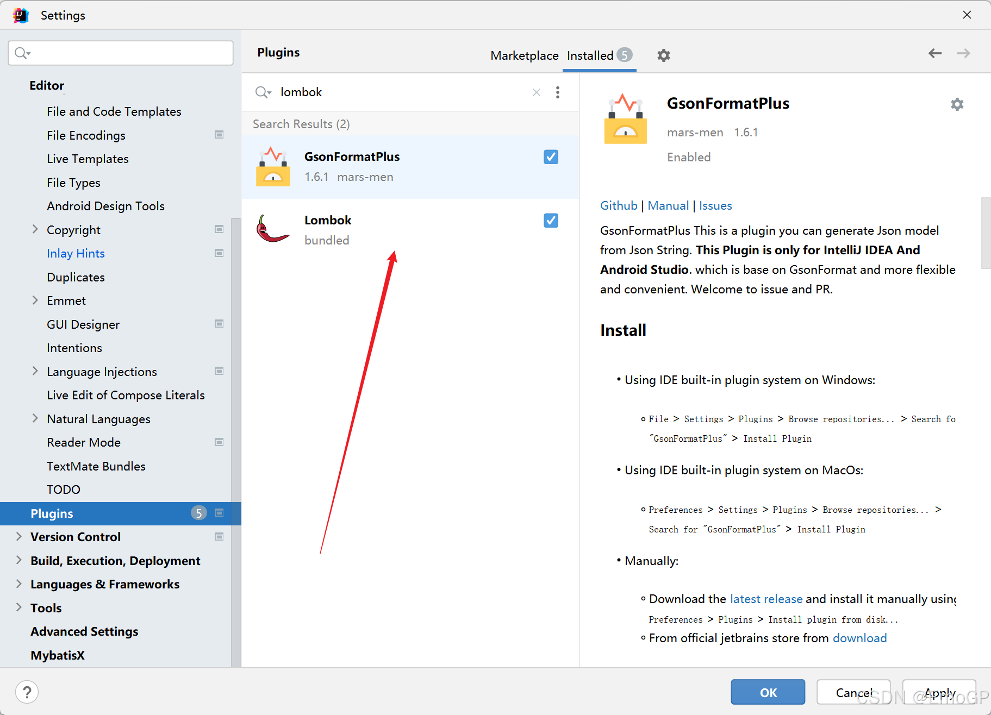Go back with the left arrow
Viewport: 991px width, 715px height.
click(x=935, y=53)
